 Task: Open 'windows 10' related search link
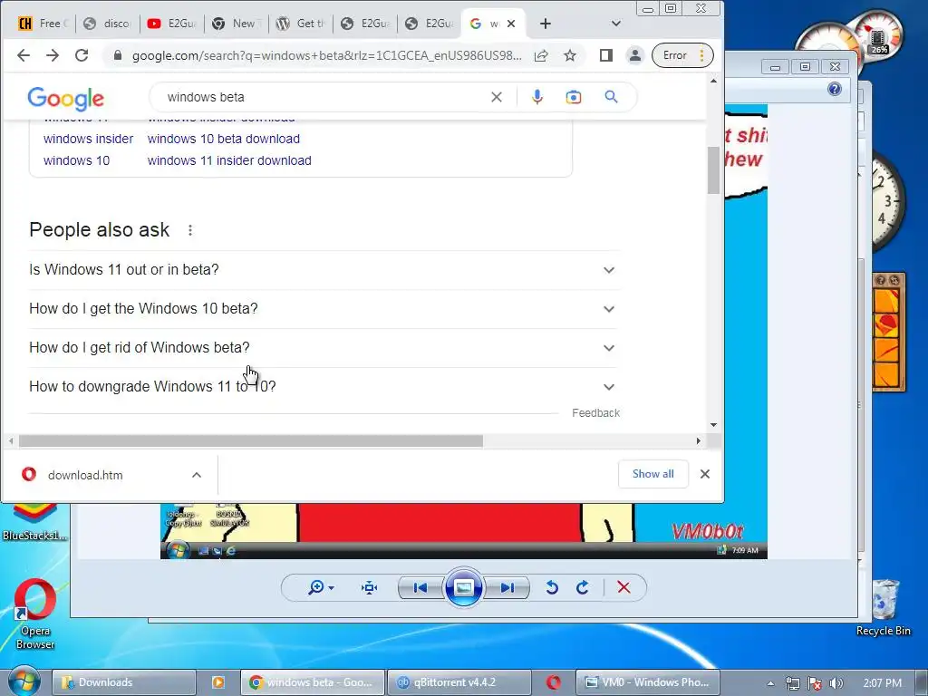click(76, 160)
